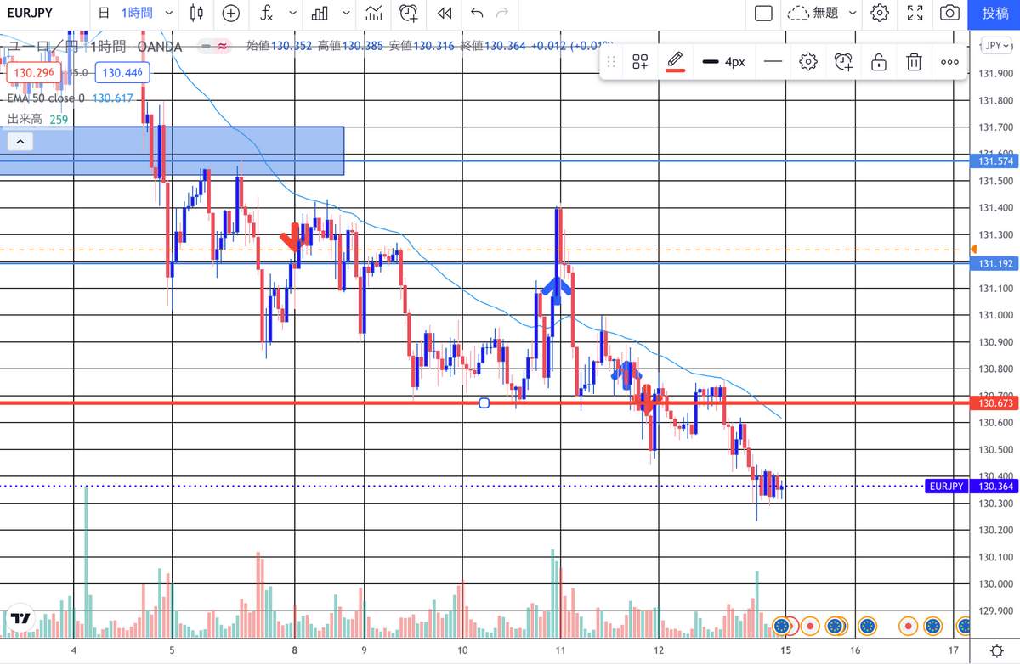Expand the time interval dropdown next to 1時間
Image resolution: width=1020 pixels, height=664 pixels.
pyautogui.click(x=168, y=13)
